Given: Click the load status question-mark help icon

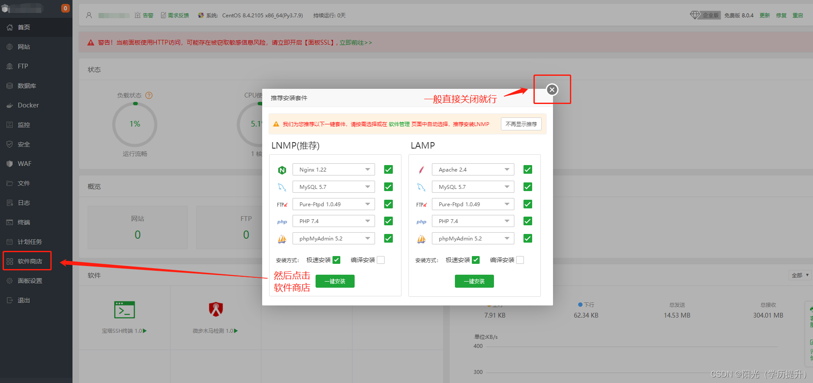Looking at the screenshot, I should [149, 95].
